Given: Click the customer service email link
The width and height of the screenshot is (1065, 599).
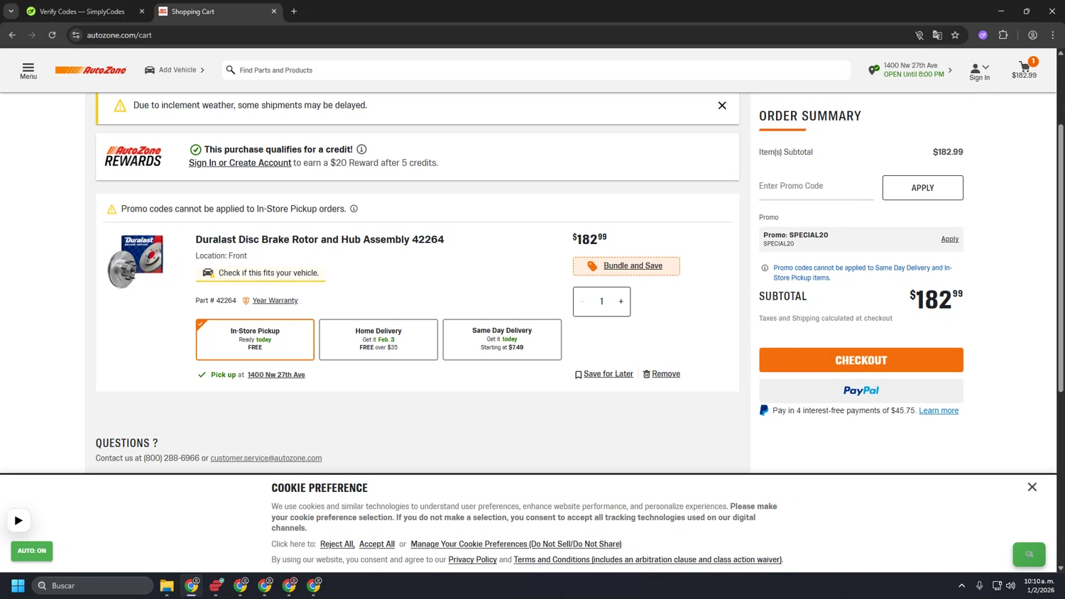Looking at the screenshot, I should pos(266,458).
